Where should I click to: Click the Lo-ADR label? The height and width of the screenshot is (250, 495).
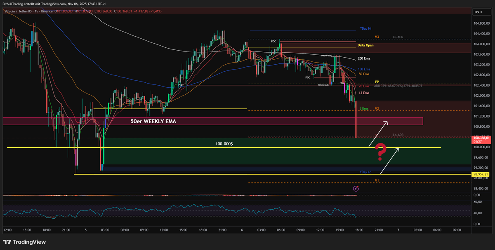coord(398,135)
